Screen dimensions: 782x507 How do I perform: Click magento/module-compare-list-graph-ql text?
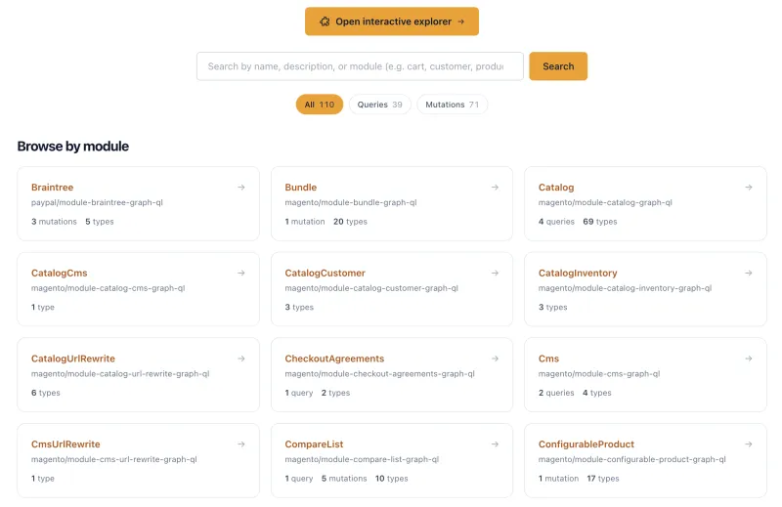click(x=362, y=460)
